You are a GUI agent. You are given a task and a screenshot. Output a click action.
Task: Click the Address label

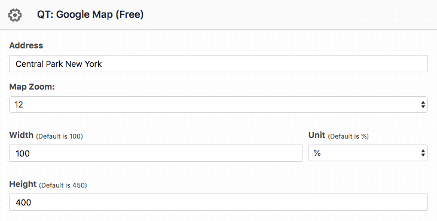click(26, 45)
